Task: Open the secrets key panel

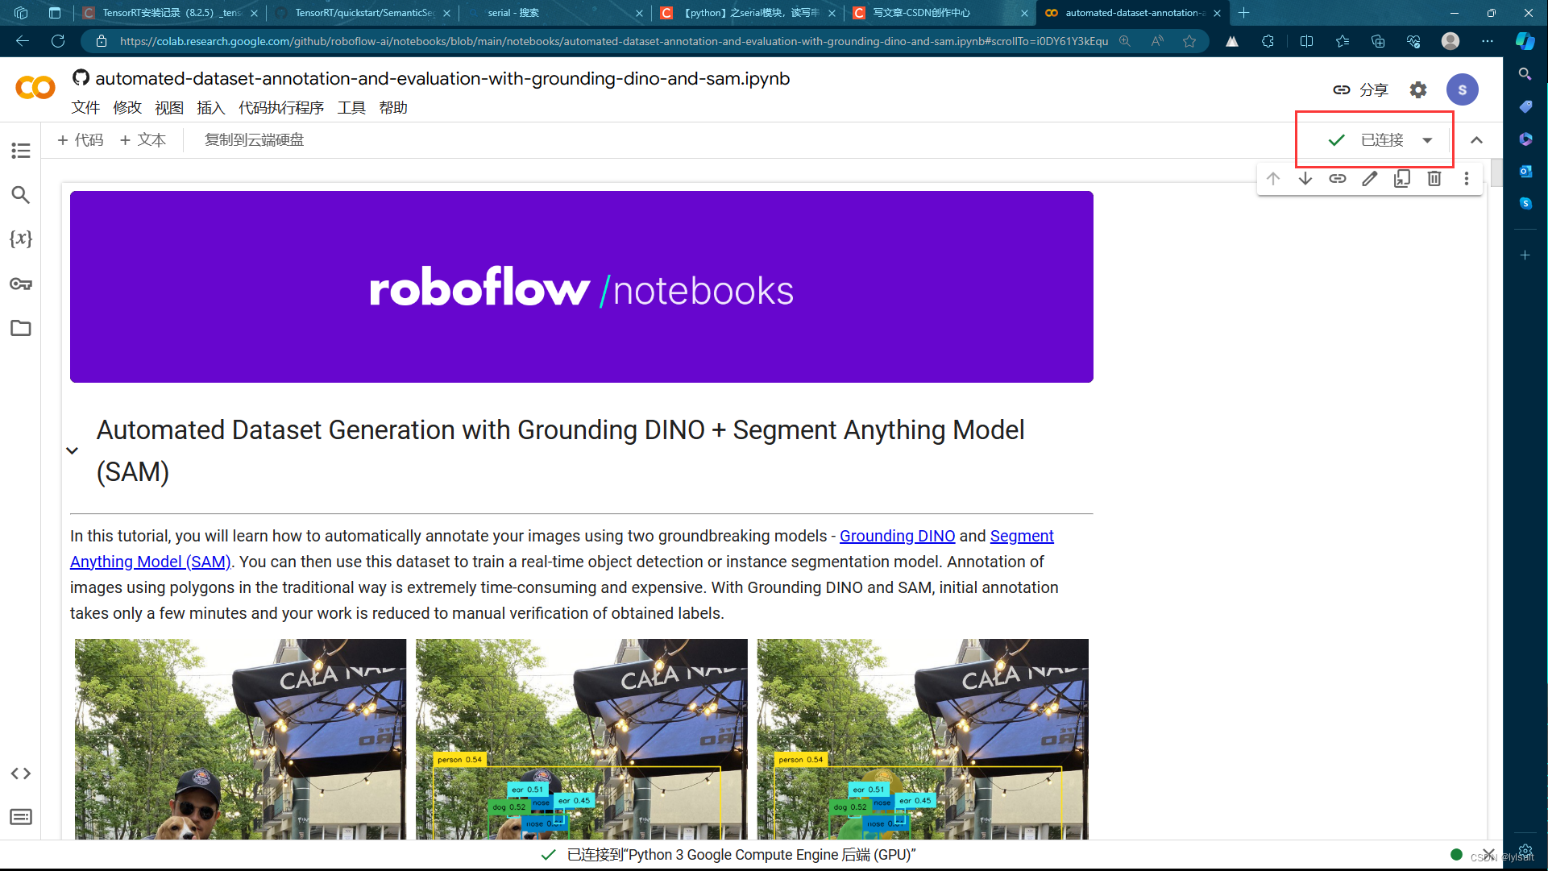Action: (21, 284)
